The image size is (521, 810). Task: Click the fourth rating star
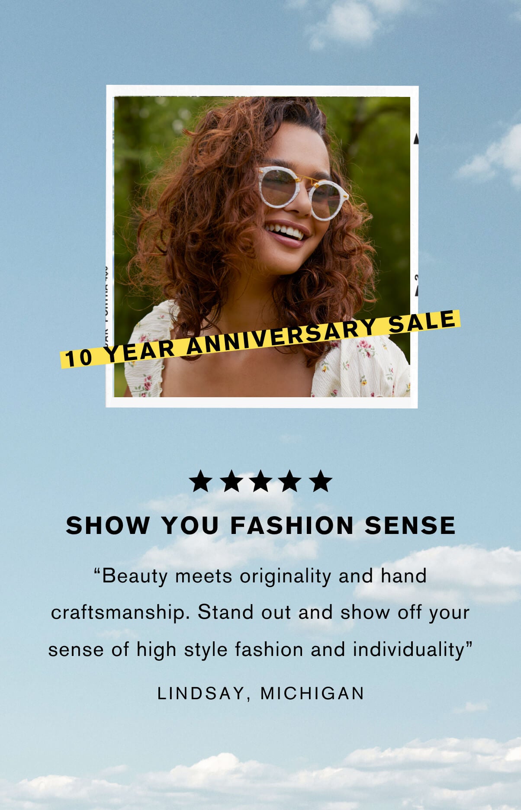tap(291, 481)
